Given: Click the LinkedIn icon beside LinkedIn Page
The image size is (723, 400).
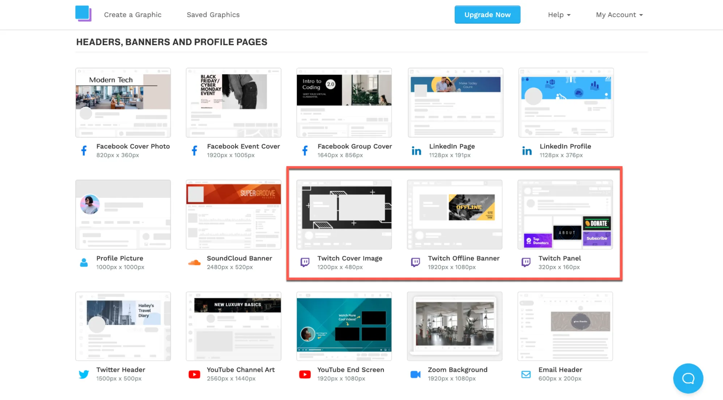Looking at the screenshot, I should pyautogui.click(x=416, y=151).
